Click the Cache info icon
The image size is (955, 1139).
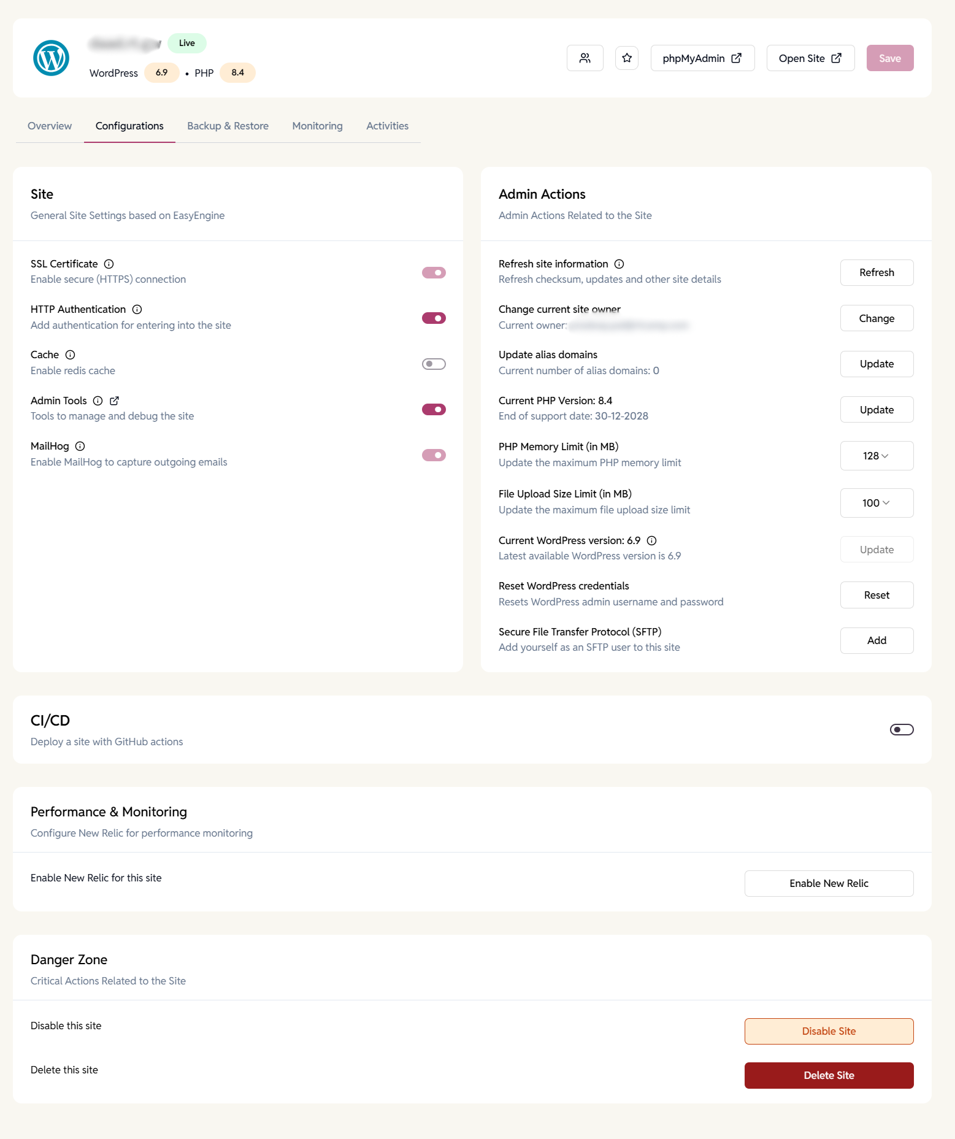pyautogui.click(x=70, y=355)
